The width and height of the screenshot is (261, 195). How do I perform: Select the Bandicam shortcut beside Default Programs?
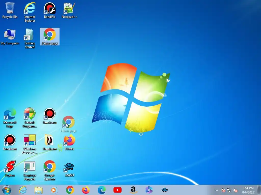pyautogui.click(x=50, y=116)
